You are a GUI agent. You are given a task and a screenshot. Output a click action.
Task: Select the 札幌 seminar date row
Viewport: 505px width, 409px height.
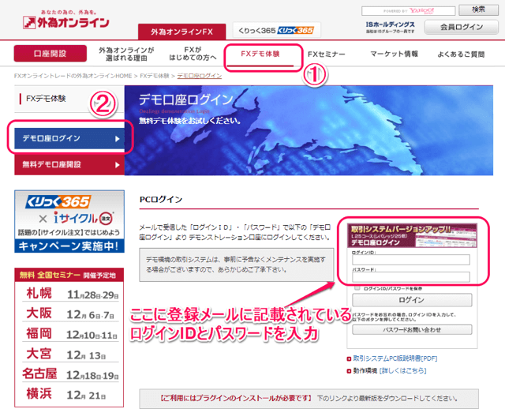[70, 294]
